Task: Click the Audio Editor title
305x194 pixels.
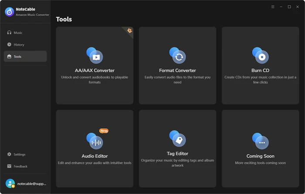Action: click(x=95, y=156)
